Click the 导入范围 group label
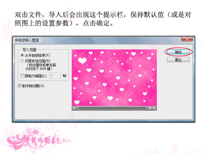The width and height of the screenshot is (205, 154). (29, 50)
